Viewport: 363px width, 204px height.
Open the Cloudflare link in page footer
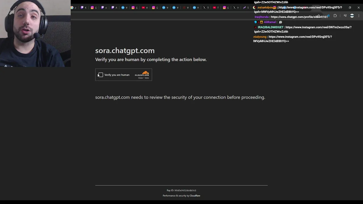click(195, 196)
